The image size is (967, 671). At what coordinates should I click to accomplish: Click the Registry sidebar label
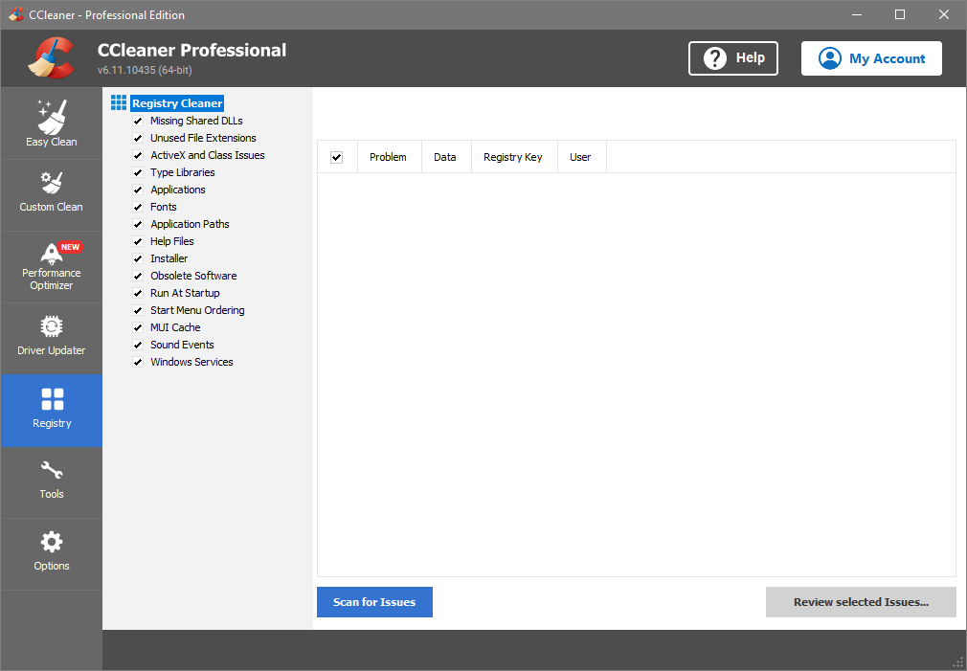click(52, 423)
